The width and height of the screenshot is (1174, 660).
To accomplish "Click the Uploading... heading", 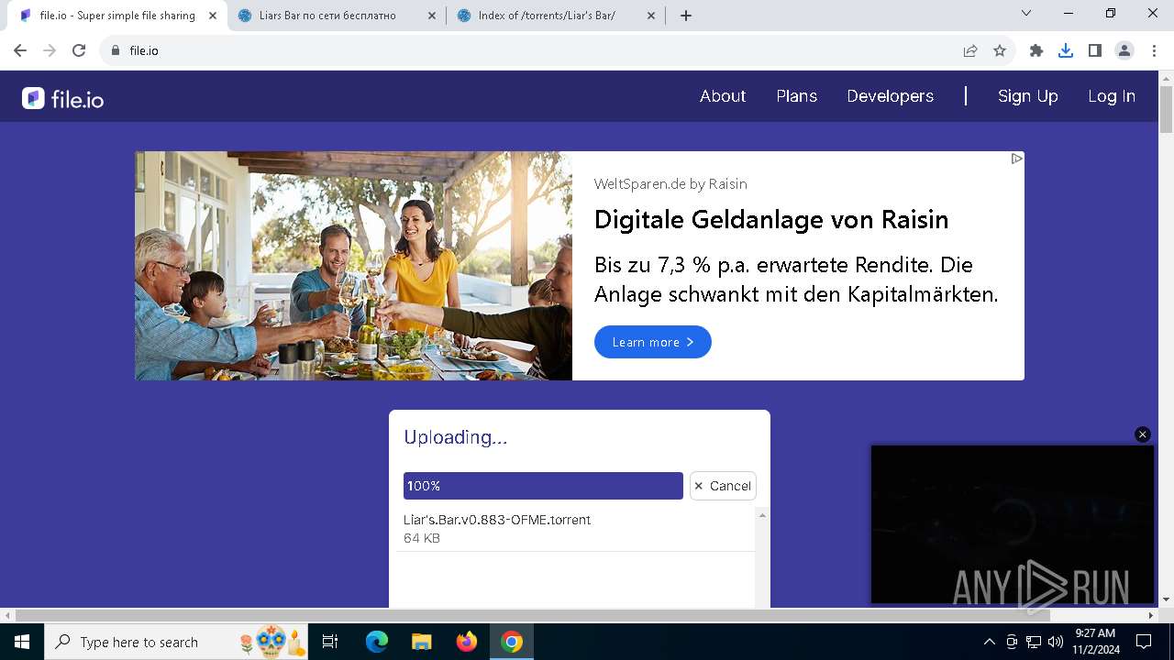I will click(x=456, y=437).
